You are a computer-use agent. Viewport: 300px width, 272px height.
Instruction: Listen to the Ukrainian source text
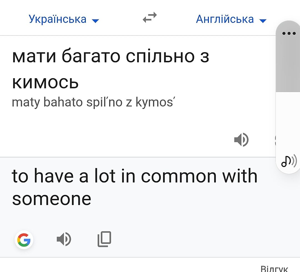pyautogui.click(x=241, y=140)
